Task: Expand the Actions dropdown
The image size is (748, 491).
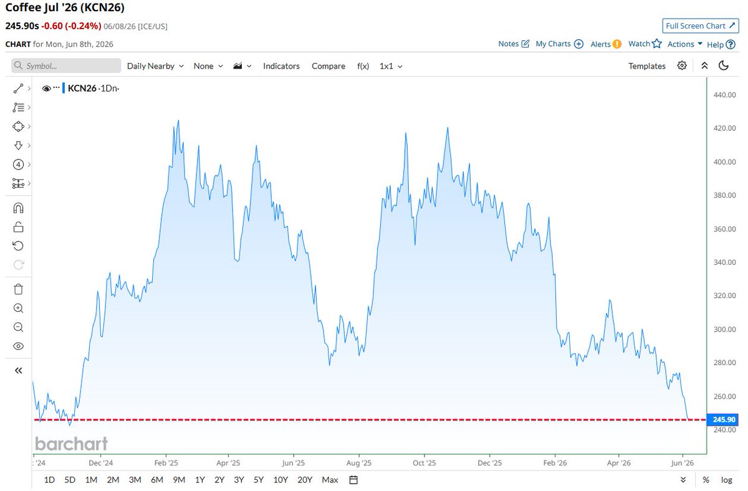Action: [x=685, y=44]
